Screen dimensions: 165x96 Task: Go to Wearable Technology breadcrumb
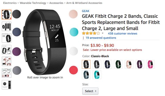(33, 3)
